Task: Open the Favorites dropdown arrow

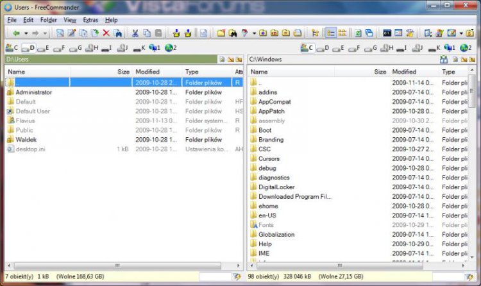Action: click(255, 33)
